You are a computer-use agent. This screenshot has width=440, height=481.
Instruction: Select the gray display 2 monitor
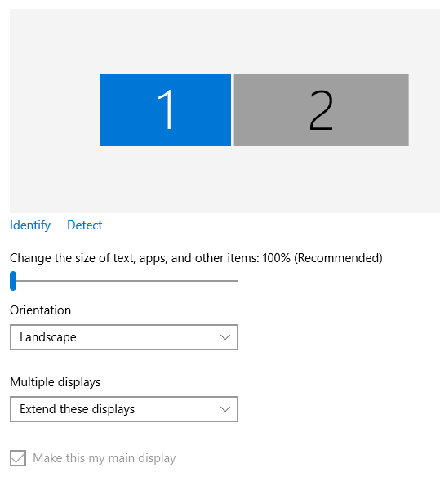coord(321,110)
